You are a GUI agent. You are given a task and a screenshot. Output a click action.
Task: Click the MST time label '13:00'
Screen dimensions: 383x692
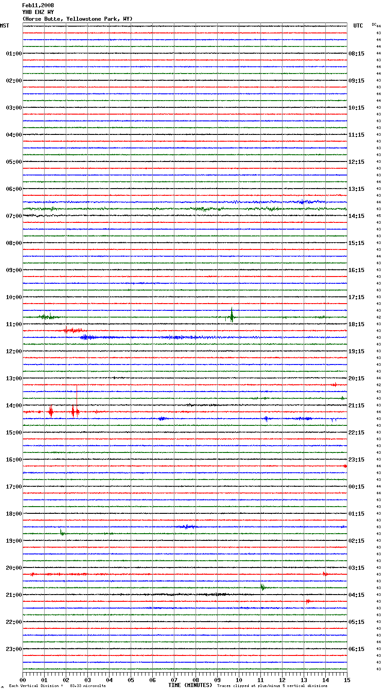pos(14,378)
